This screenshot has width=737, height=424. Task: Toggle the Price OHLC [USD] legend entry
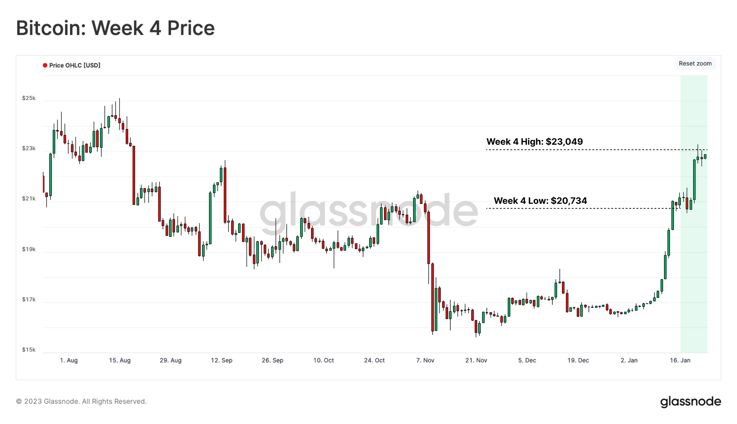[x=71, y=65]
